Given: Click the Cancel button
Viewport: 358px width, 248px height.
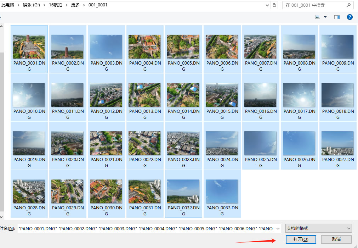Looking at the screenshot, I should (336, 239).
